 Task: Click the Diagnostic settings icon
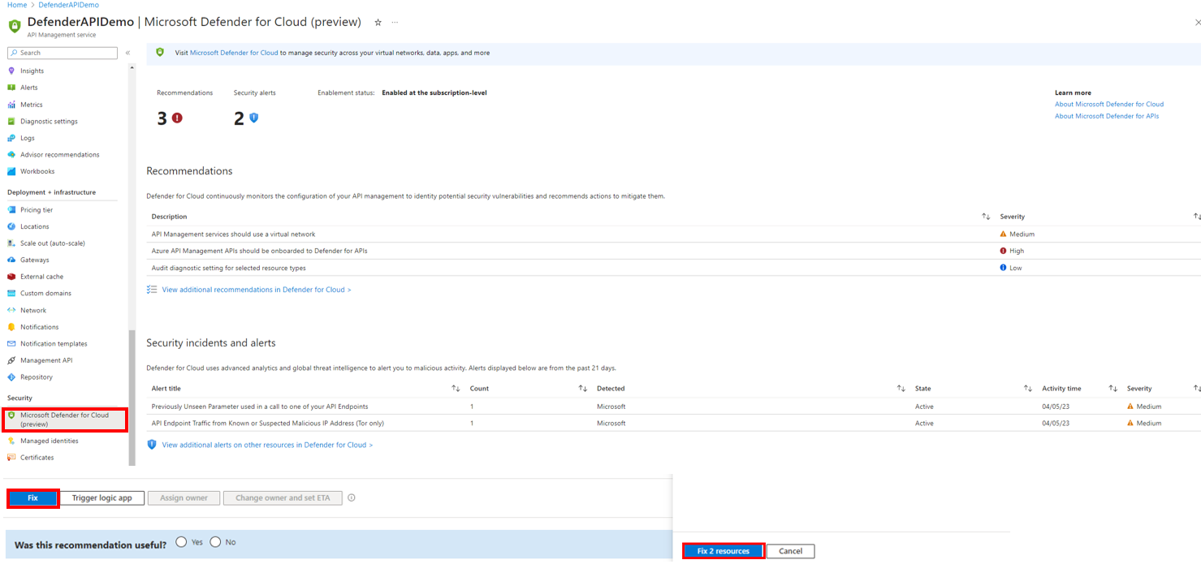point(11,121)
